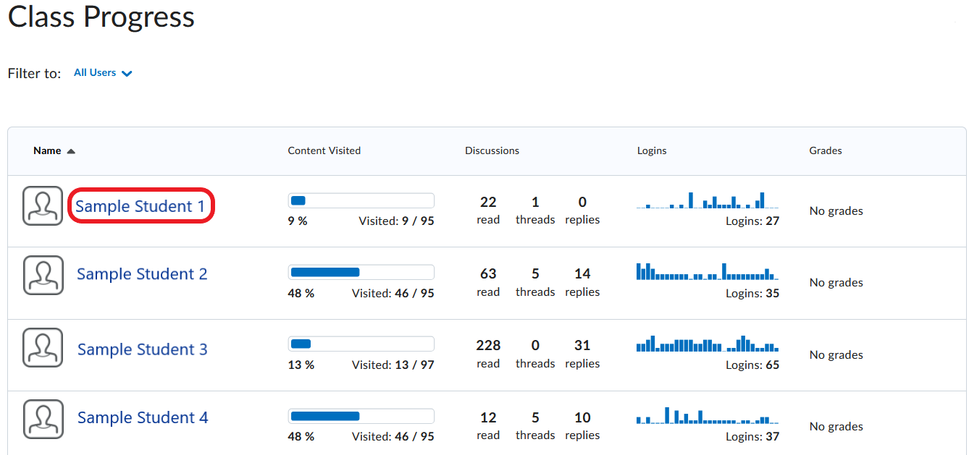Click the Grades column header
The width and height of the screenshot is (969, 455).
825,150
